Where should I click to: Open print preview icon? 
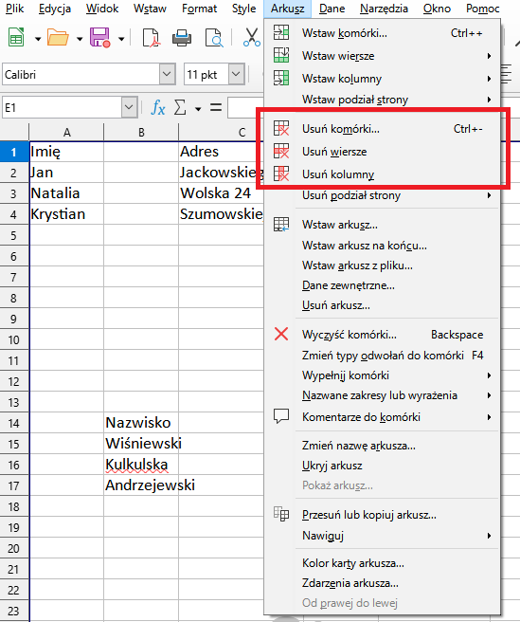(214, 38)
